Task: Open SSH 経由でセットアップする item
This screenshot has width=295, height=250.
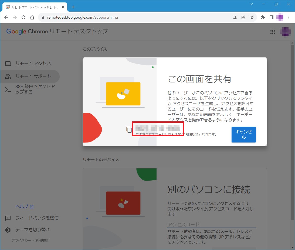Action: (x=35, y=89)
